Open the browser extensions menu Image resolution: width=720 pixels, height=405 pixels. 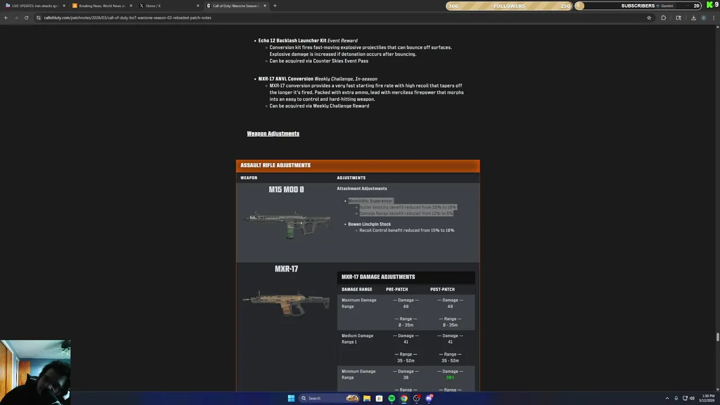pos(663,17)
